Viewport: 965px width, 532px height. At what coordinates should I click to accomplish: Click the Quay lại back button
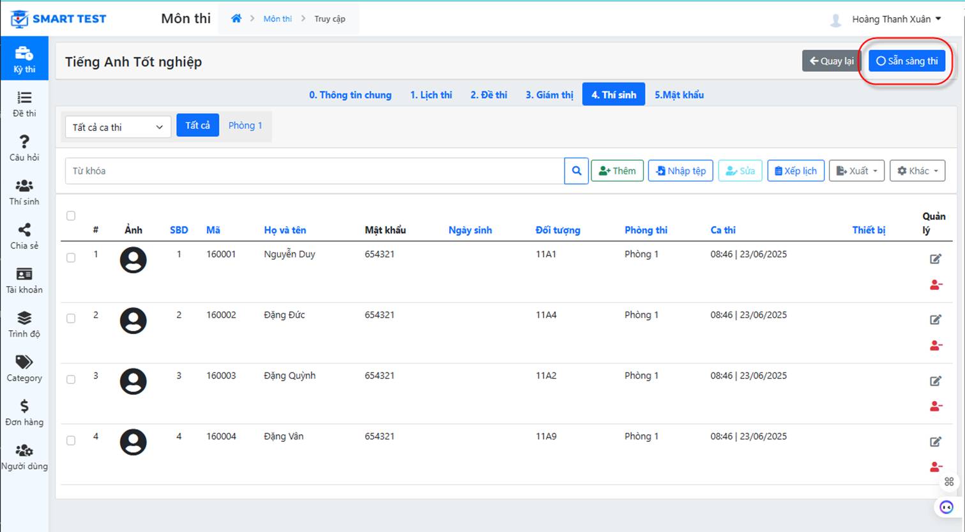832,61
